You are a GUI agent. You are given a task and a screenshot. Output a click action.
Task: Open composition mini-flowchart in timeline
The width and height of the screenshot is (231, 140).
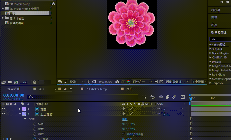pos(144,97)
